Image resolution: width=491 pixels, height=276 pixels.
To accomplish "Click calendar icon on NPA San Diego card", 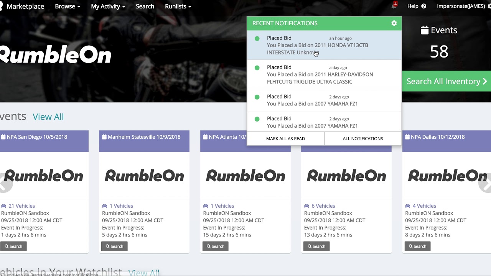I will pyautogui.click(x=3, y=137).
